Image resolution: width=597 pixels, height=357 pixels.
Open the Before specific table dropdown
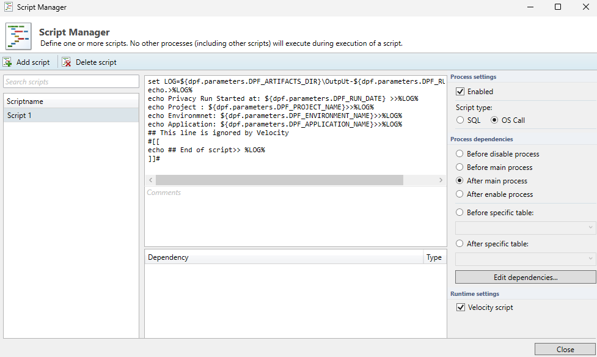tap(525, 227)
